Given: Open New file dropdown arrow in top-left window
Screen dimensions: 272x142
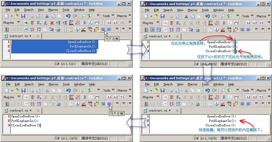Looking at the screenshot, I should pyautogui.click(x=12, y=16).
